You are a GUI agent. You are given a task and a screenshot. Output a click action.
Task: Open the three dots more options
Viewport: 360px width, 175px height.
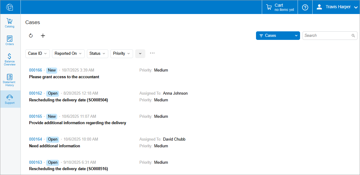152,53
